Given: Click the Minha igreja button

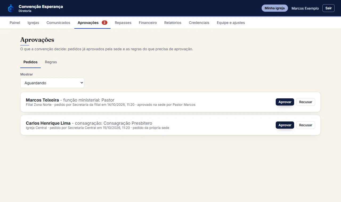Looking at the screenshot, I should [x=275, y=8].
